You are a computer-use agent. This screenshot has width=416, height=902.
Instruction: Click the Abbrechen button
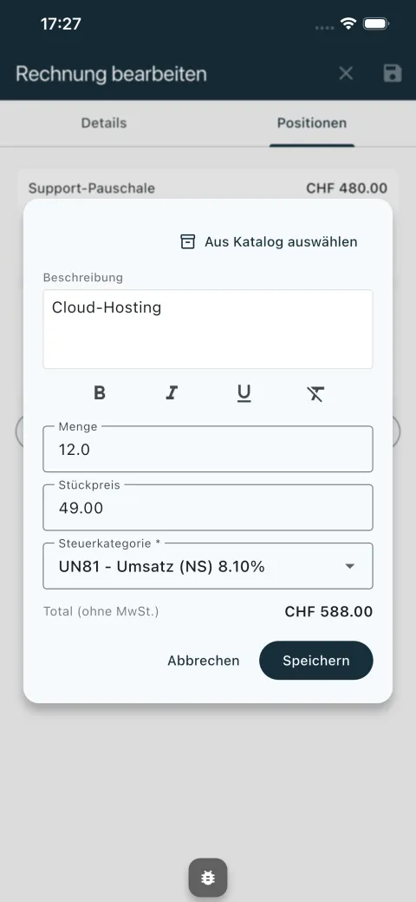pos(204,661)
